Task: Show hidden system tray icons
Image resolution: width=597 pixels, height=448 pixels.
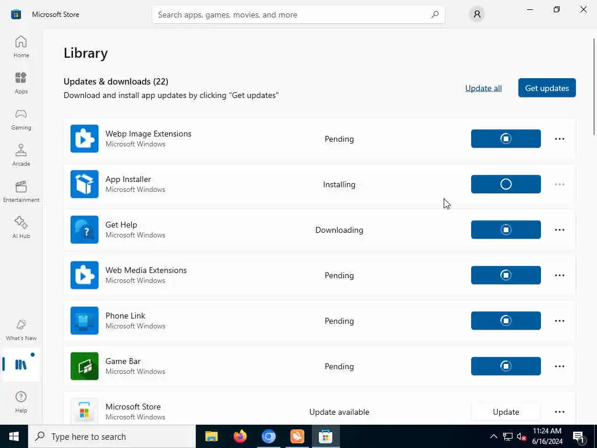Action: [x=493, y=436]
